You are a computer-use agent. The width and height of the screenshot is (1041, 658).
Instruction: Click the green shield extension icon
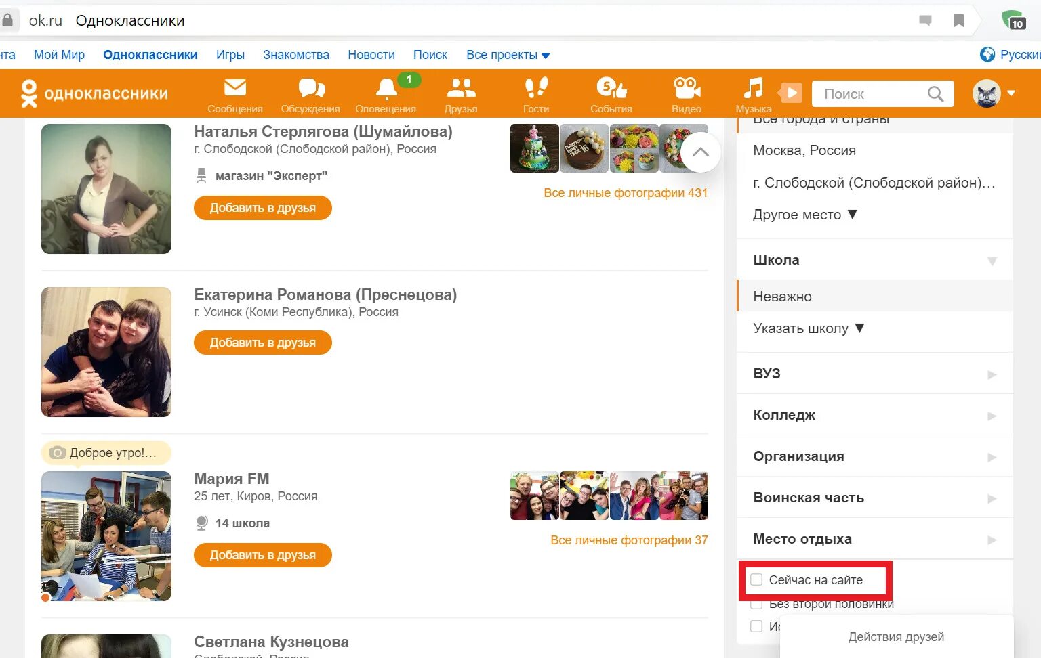coord(1013,20)
